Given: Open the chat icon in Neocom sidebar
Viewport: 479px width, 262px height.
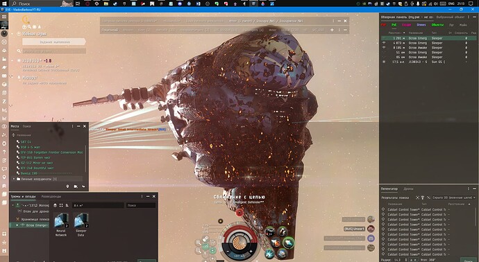Looking at the screenshot, I should tap(4, 168).
